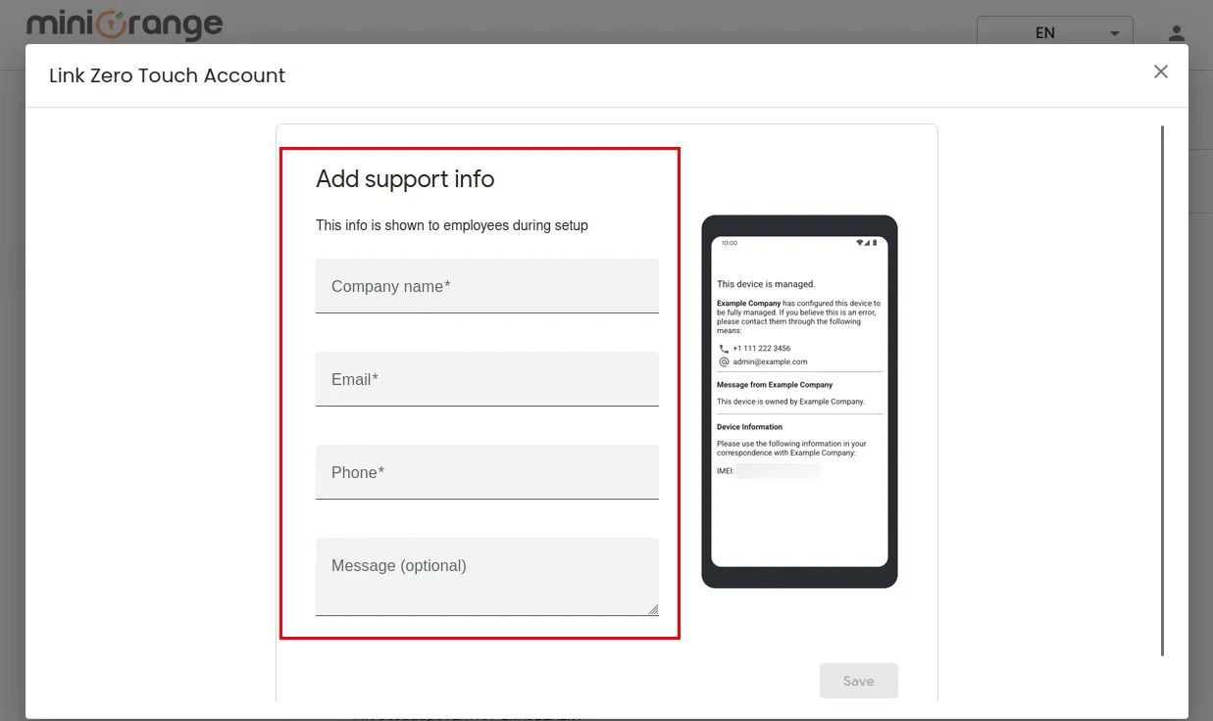The width and height of the screenshot is (1213, 721).
Task: Click the Wi-Fi icon on the preview status bar
Action: (x=860, y=243)
